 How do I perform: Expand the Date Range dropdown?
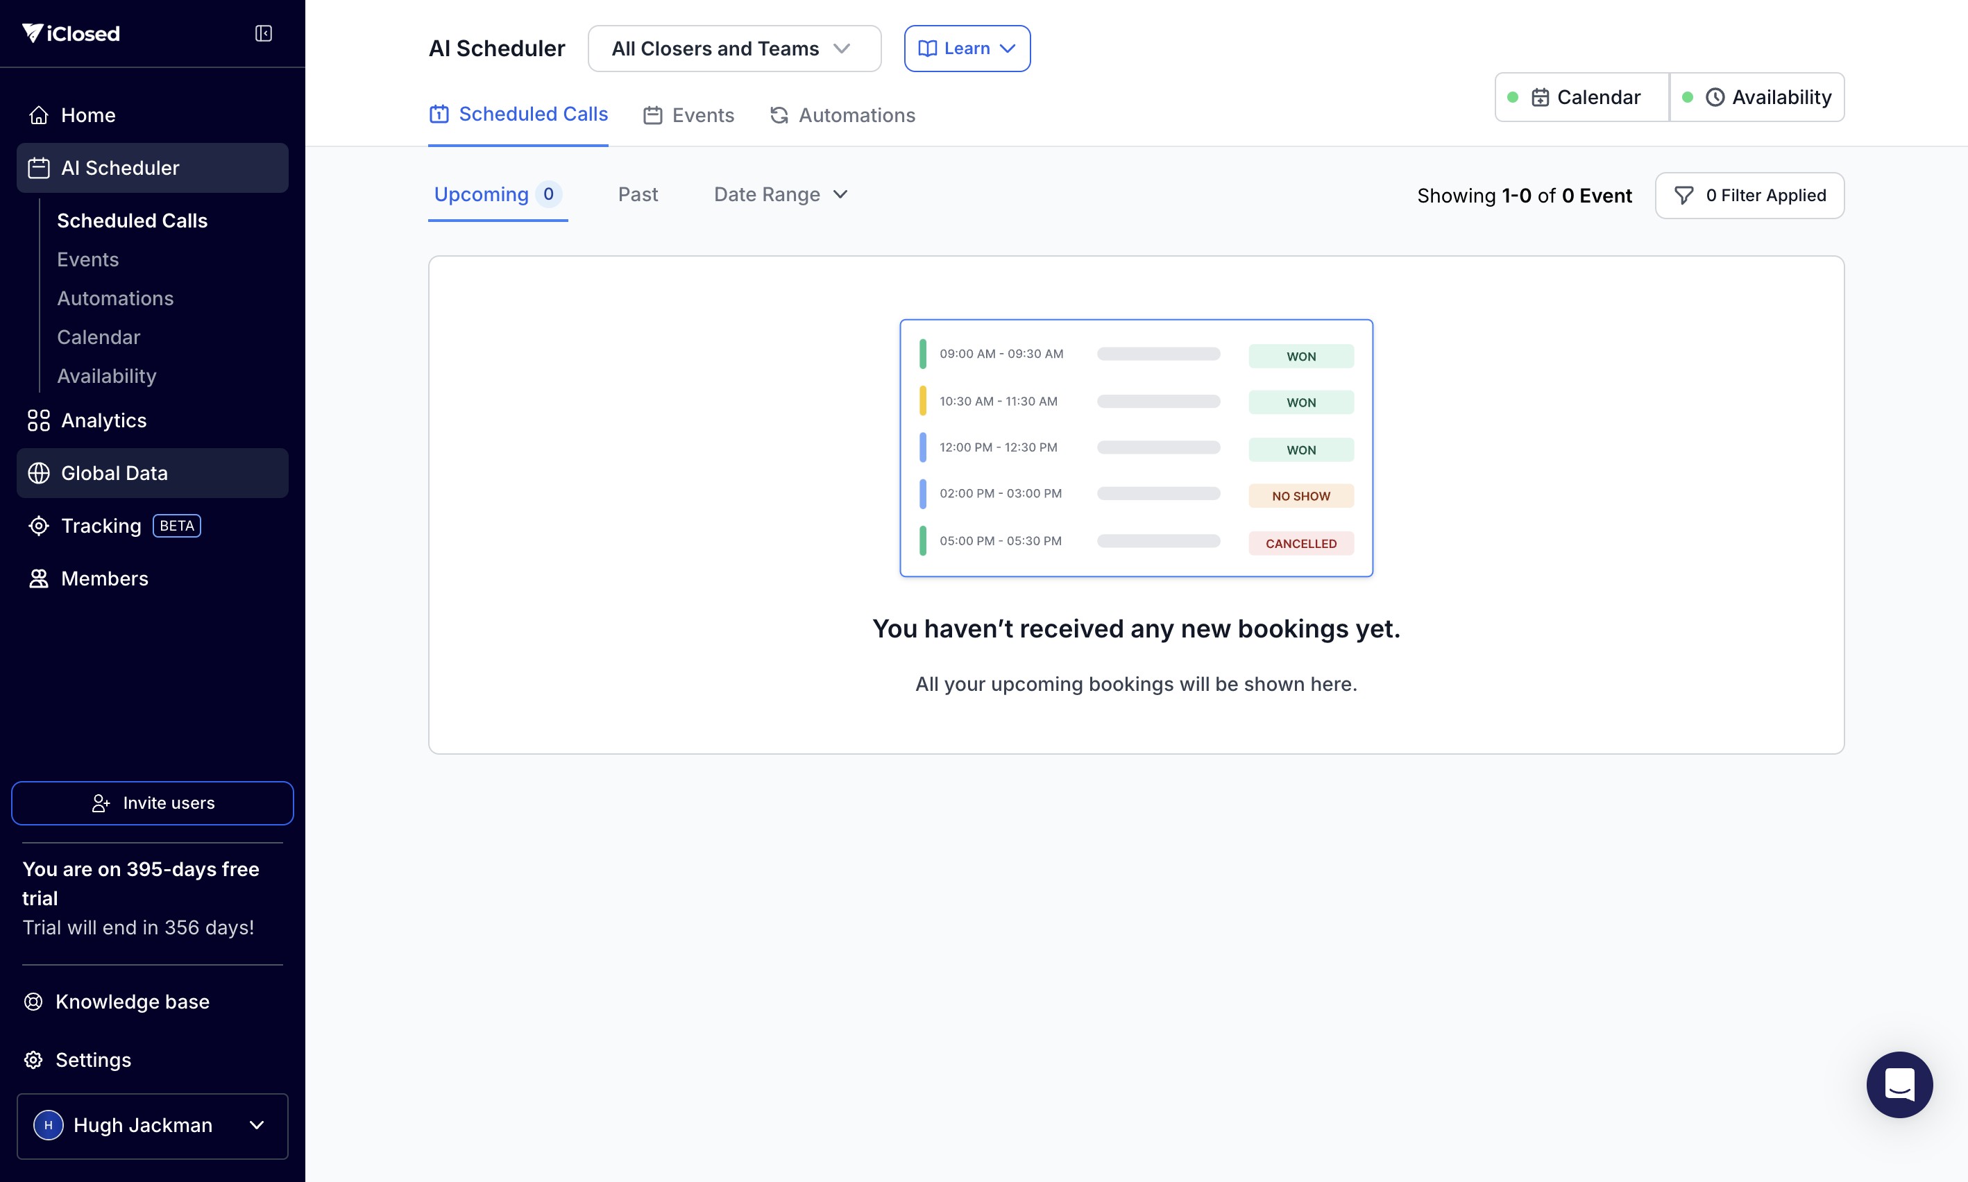(x=780, y=194)
